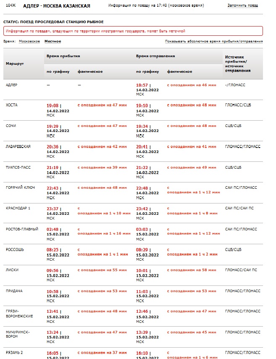Click the СОЧИ station name
Screen dimensions: 276x359
(x=11, y=126)
